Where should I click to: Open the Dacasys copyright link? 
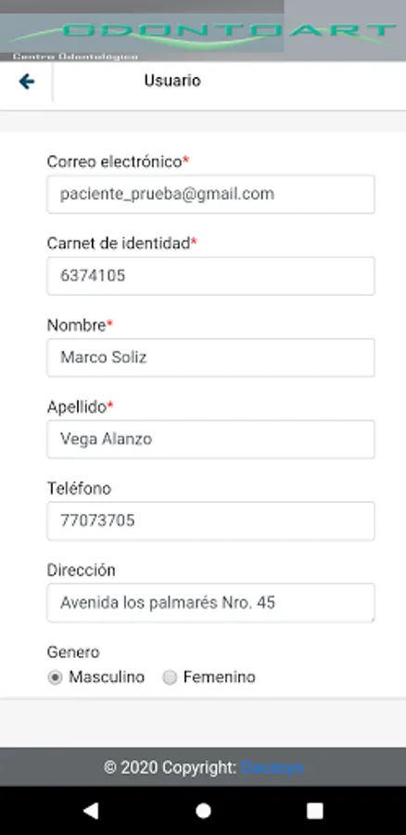272,767
